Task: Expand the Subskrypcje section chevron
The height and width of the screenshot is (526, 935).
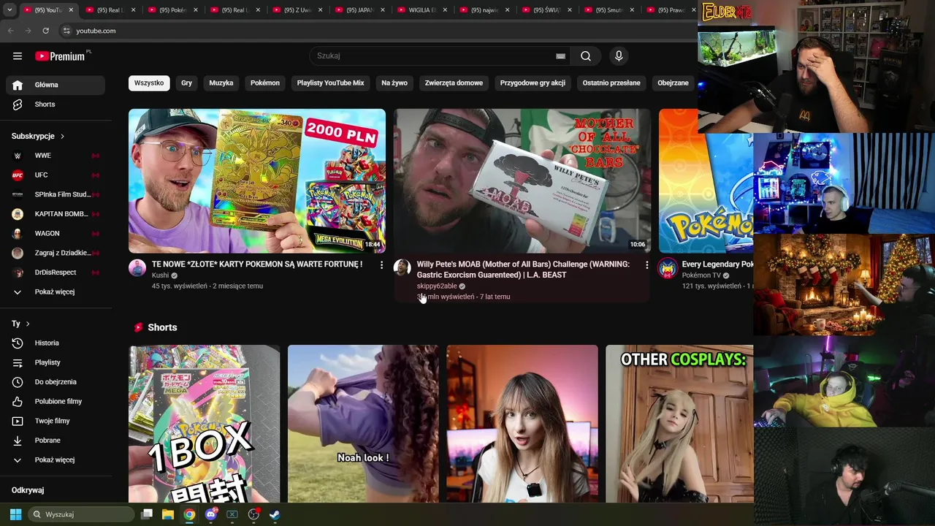Action: (x=62, y=137)
